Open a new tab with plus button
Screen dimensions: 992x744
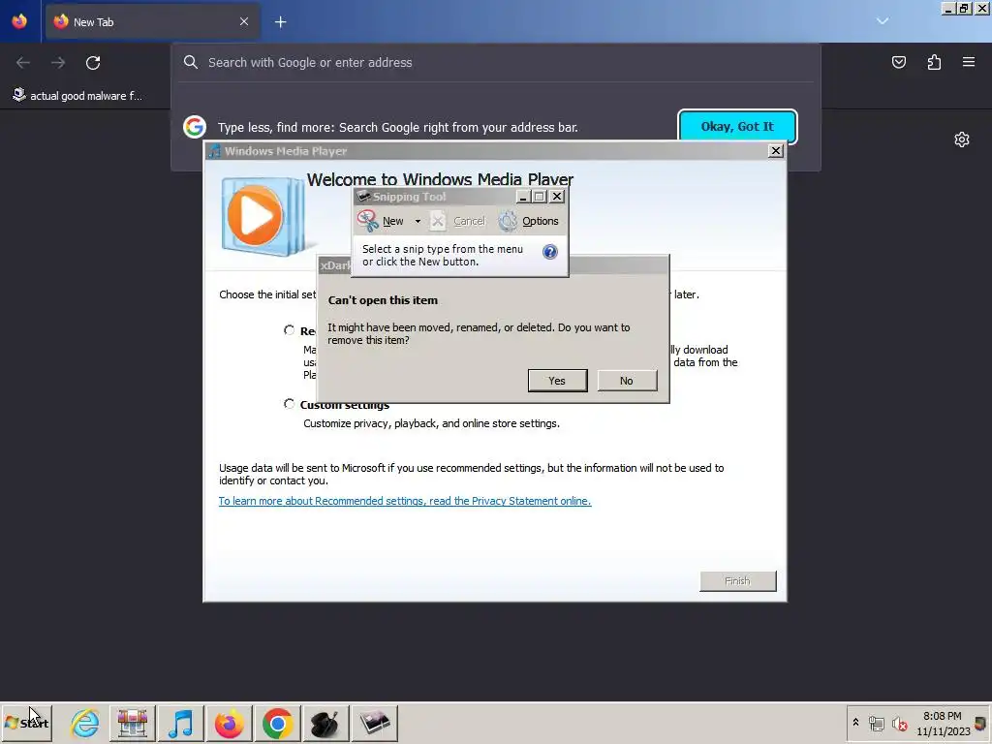(281, 22)
